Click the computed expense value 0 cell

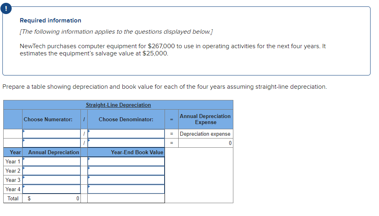pos(206,143)
